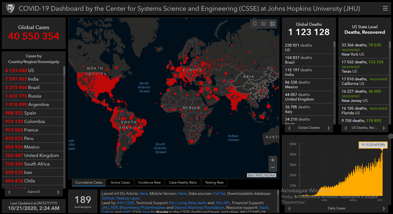Image resolution: width=393 pixels, height=214 pixels.
Task: Open the Full list data sources link
Action: pos(219,193)
